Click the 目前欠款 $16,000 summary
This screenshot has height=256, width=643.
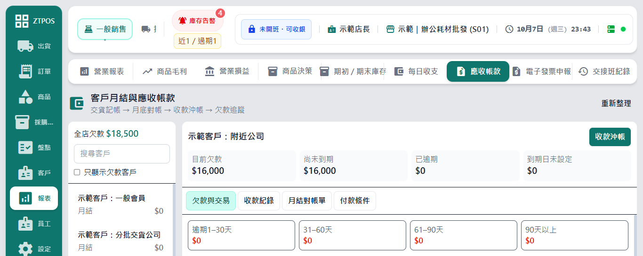[242, 165]
